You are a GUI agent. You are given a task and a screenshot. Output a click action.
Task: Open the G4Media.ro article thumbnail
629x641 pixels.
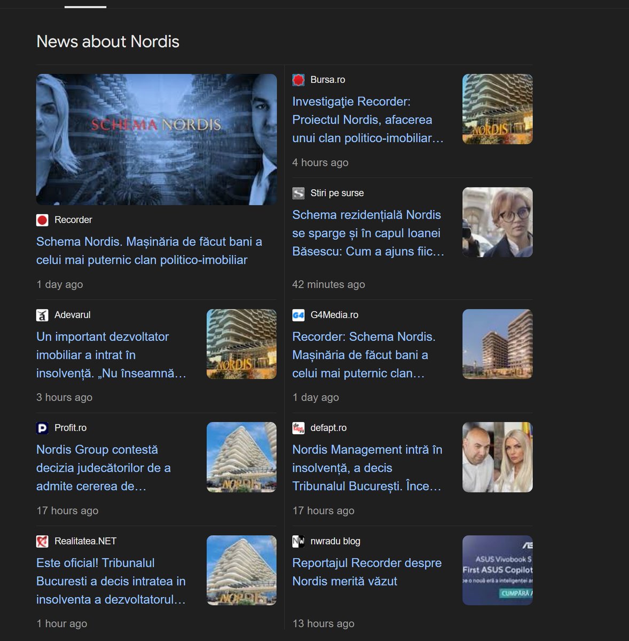click(498, 344)
